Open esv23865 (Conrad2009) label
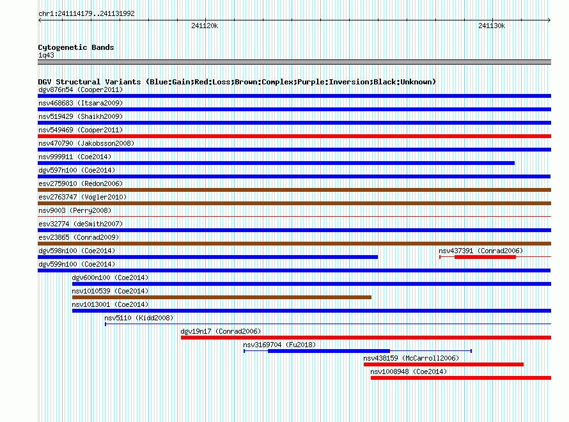This screenshot has height=422, width=569. click(x=79, y=237)
